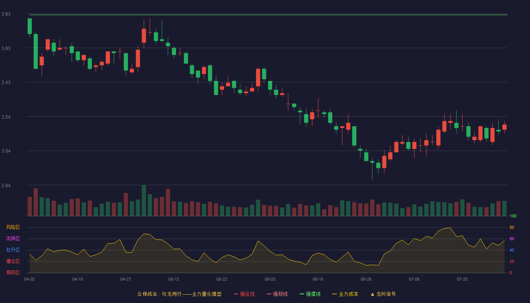Select the 2.84 price axis label
The image size is (530, 303).
pyautogui.click(x=6, y=186)
